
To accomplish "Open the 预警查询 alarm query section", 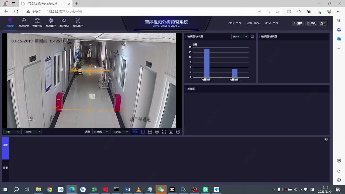I will tap(37, 23).
